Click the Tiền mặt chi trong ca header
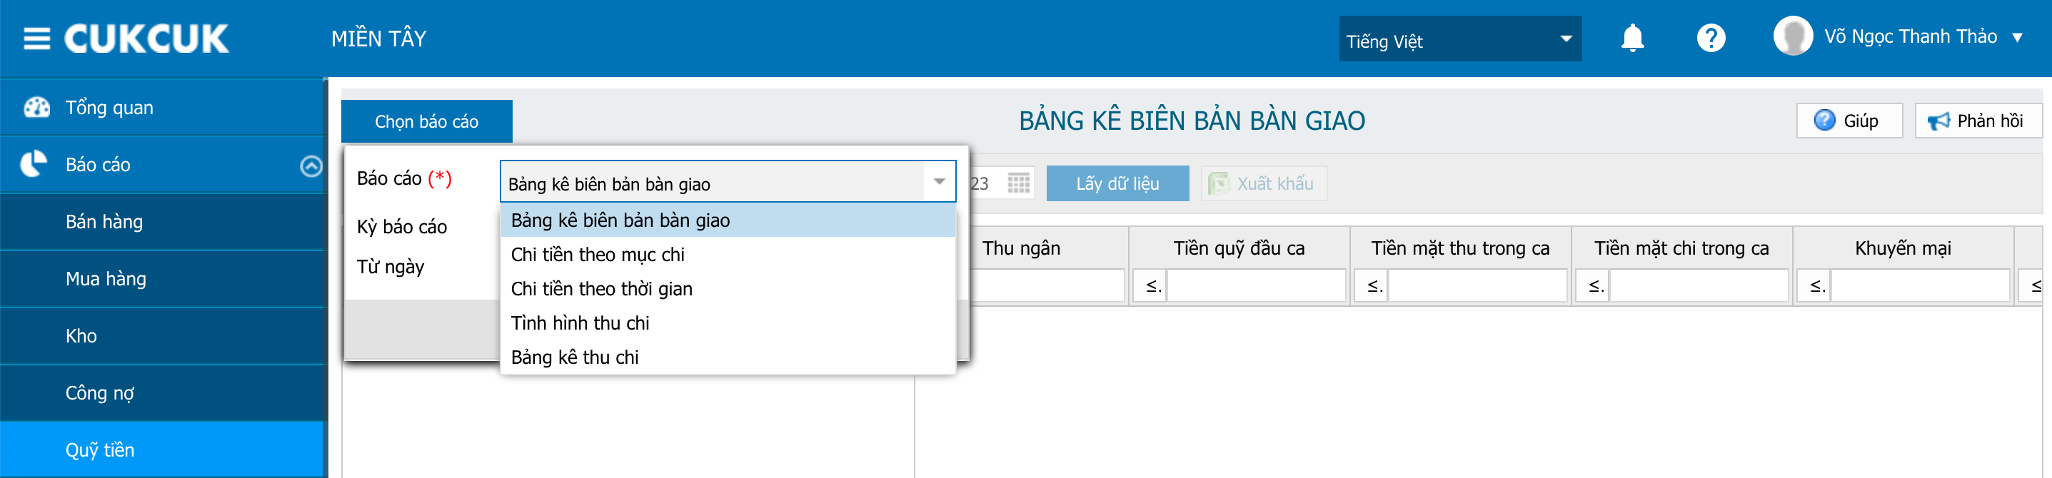This screenshot has height=478, width=2052. click(x=1681, y=248)
